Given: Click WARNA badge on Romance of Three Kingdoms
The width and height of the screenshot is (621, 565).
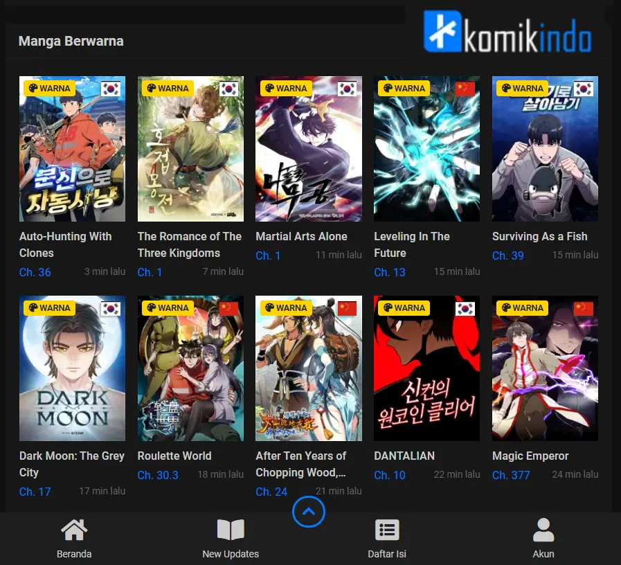Looking at the screenshot, I should pos(168,88).
